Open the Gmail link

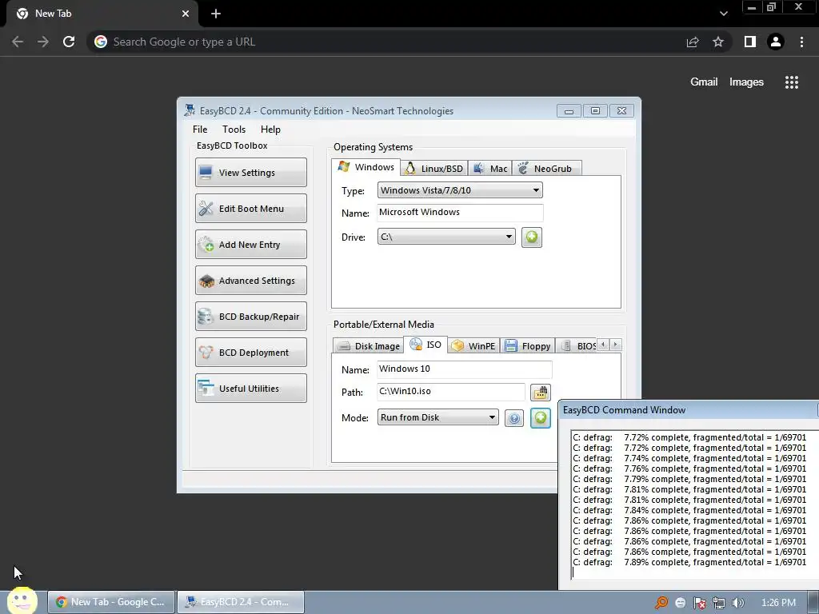pos(704,82)
